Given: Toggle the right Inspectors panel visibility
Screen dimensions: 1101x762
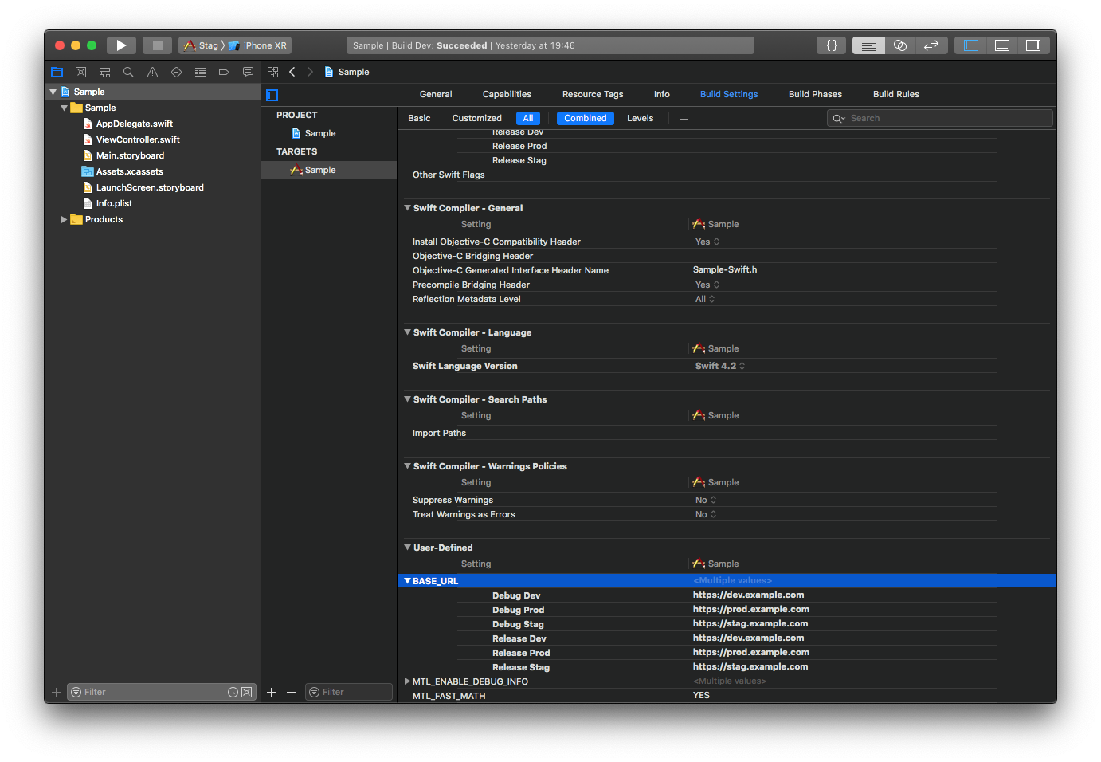Looking at the screenshot, I should (1033, 45).
